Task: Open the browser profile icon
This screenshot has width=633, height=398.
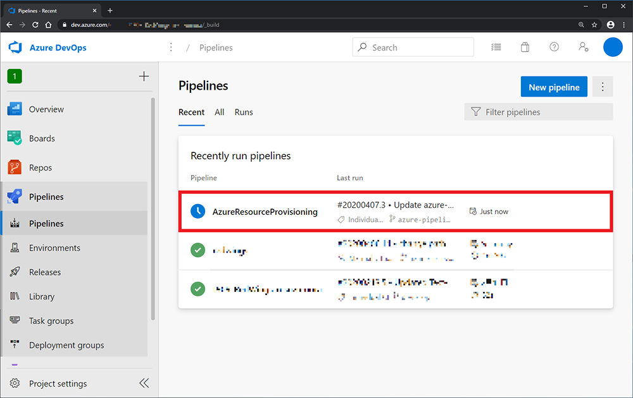Action: click(x=610, y=25)
